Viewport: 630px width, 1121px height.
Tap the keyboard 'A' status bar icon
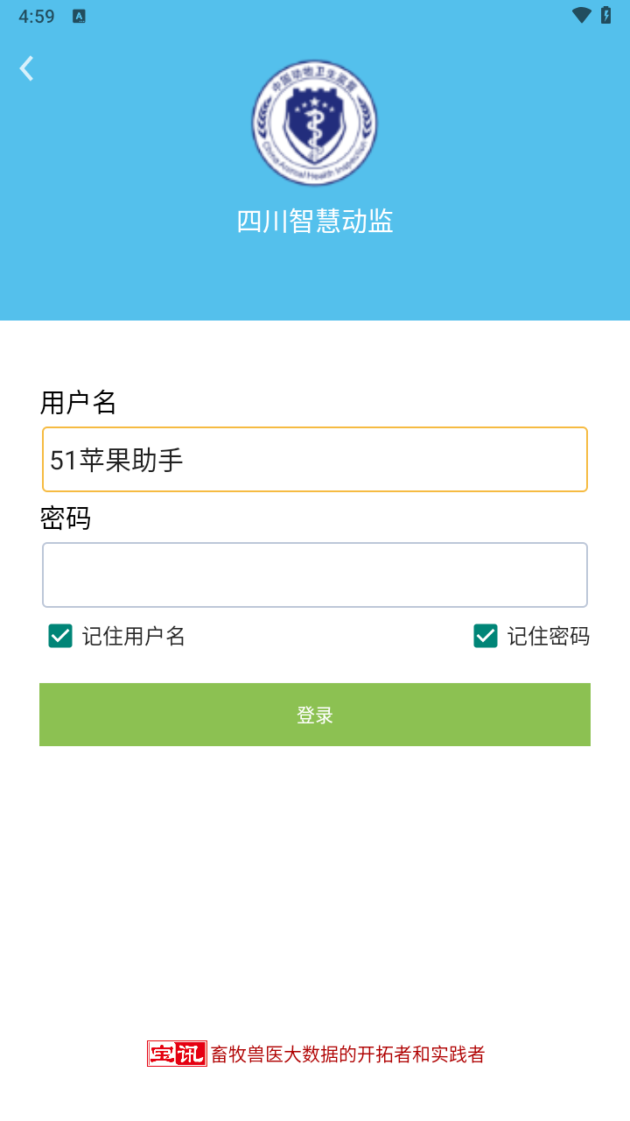tap(79, 17)
